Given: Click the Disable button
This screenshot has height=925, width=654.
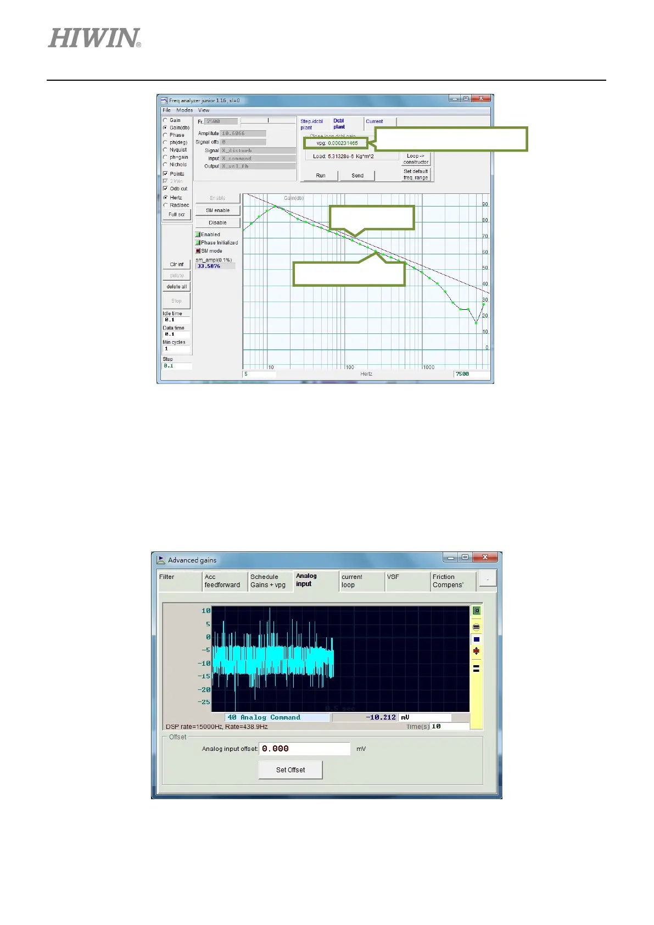Looking at the screenshot, I should 217,223.
